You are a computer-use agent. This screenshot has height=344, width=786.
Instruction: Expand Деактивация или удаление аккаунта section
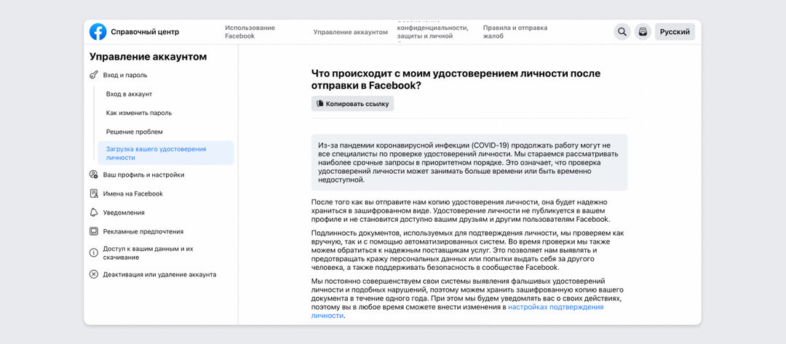click(x=159, y=275)
